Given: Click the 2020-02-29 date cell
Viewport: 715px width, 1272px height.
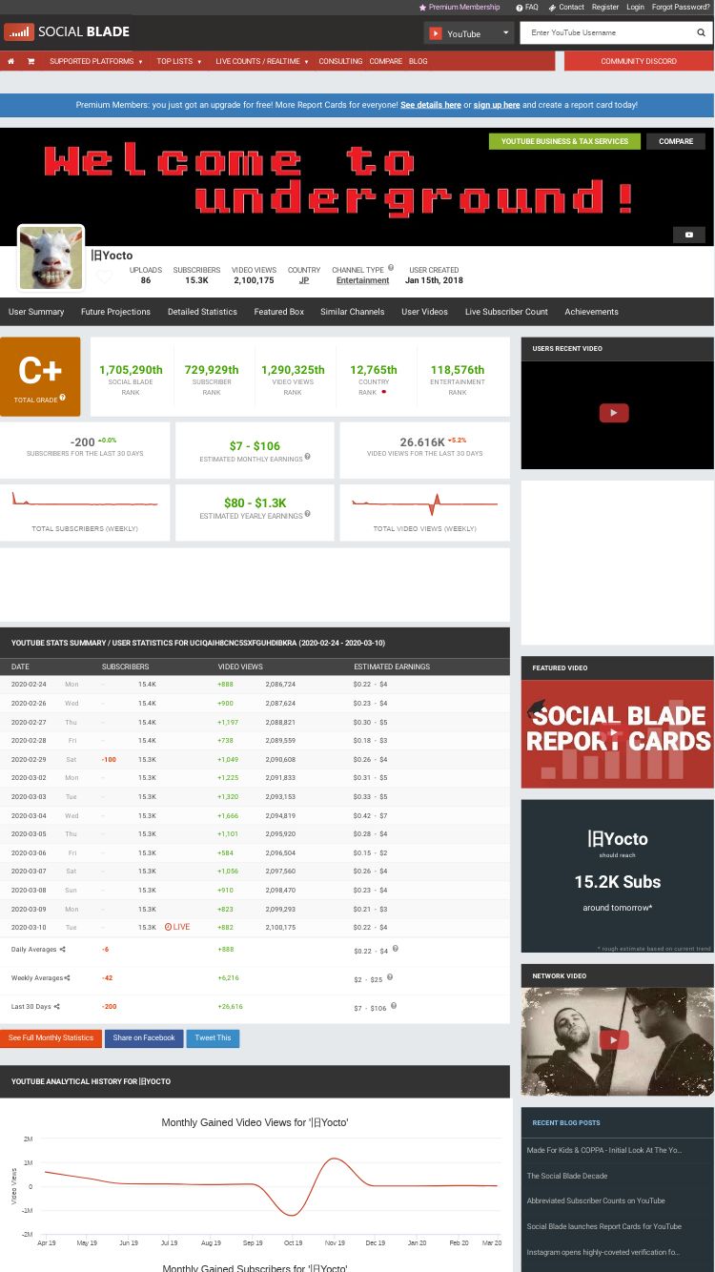Looking at the screenshot, I should point(29,759).
